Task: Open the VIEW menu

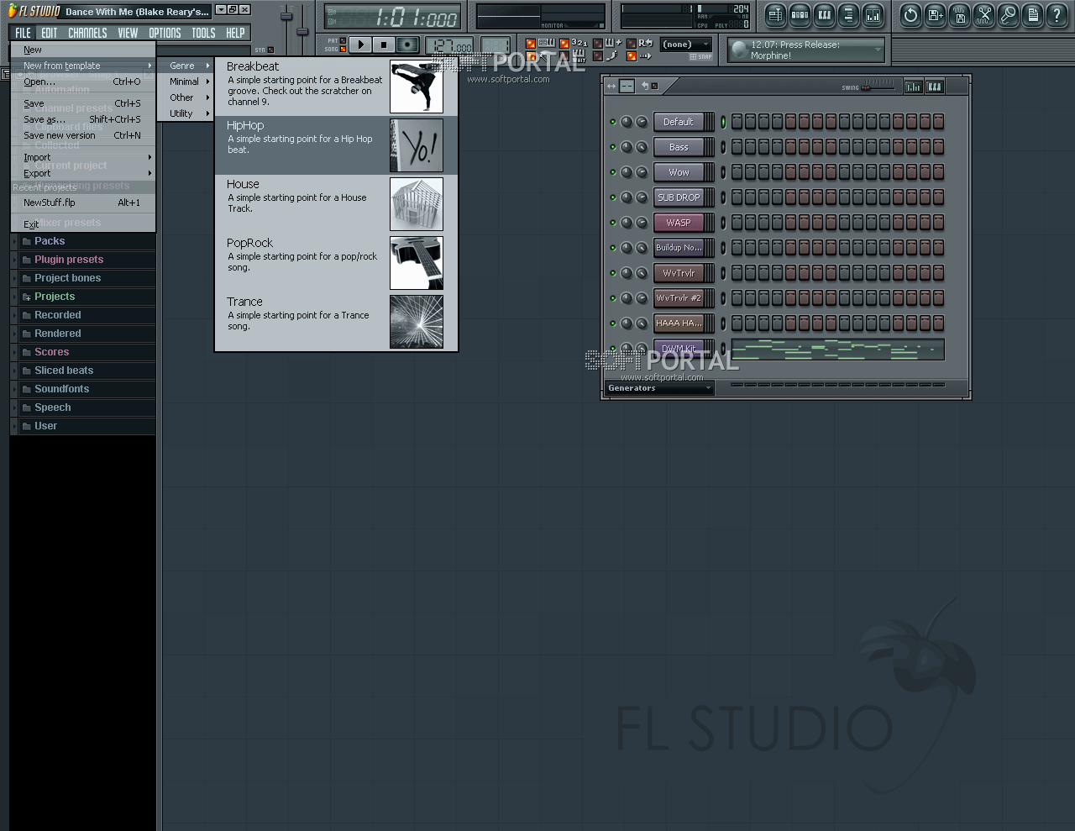Action: (128, 33)
